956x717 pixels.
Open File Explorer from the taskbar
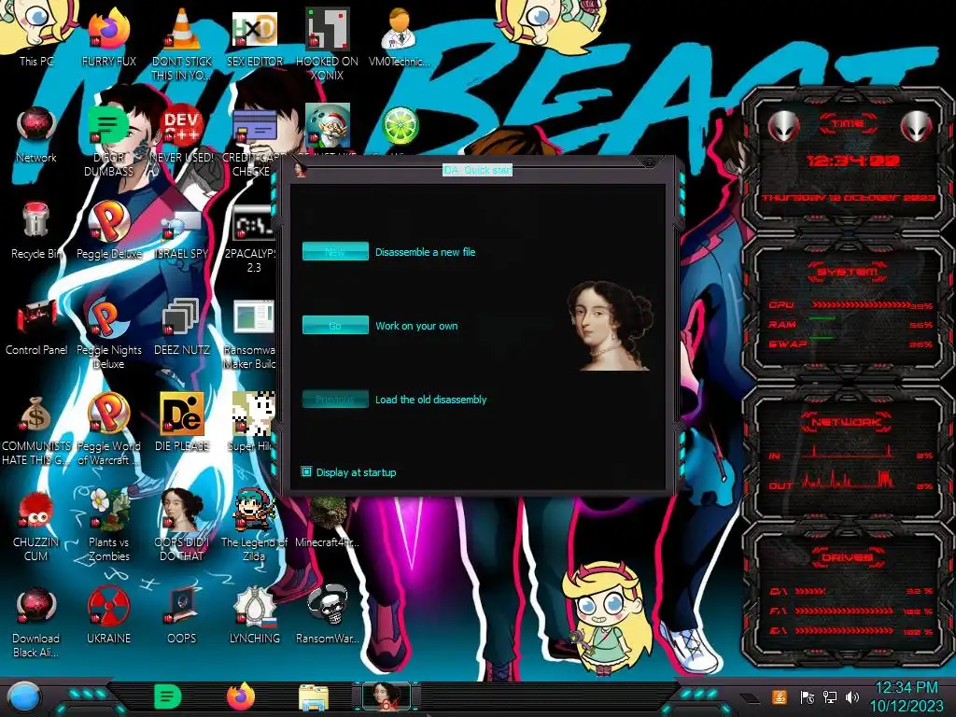[x=314, y=698]
